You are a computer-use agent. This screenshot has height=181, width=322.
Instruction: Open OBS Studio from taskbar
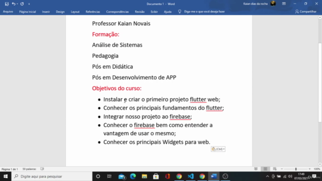[x=225, y=176]
